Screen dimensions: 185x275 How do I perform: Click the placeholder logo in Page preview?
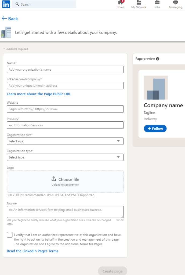[x=156, y=88]
